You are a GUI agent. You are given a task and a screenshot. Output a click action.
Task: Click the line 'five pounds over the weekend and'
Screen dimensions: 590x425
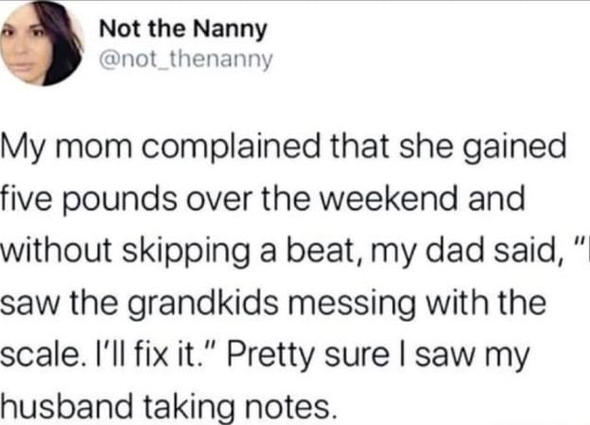tap(262, 200)
